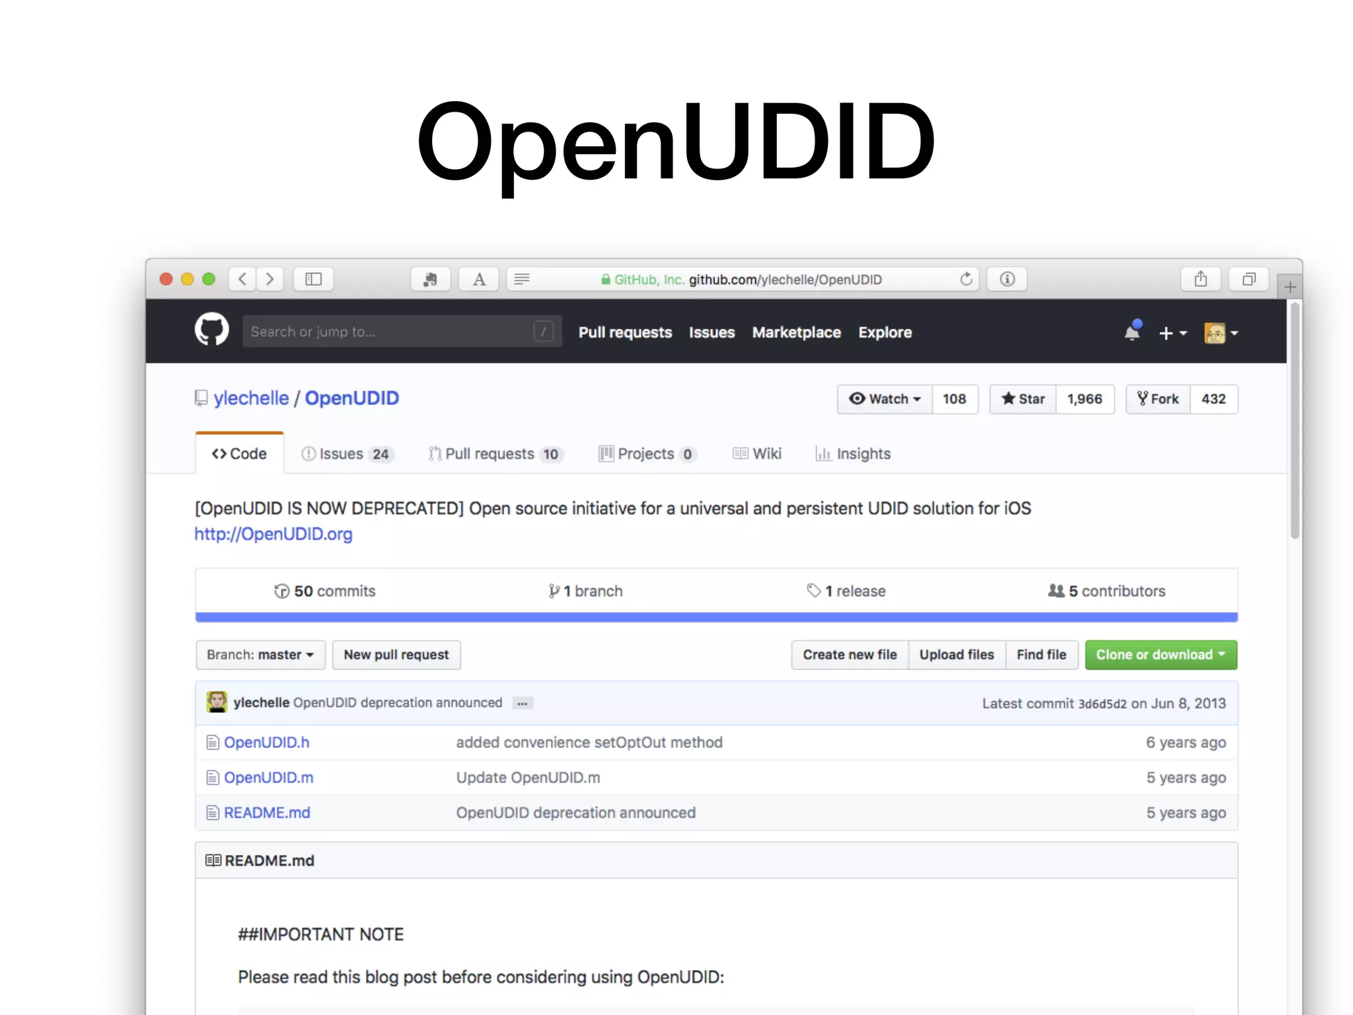1353x1015 pixels.
Task: Open GitHub notifications bell
Action: coord(1132,330)
